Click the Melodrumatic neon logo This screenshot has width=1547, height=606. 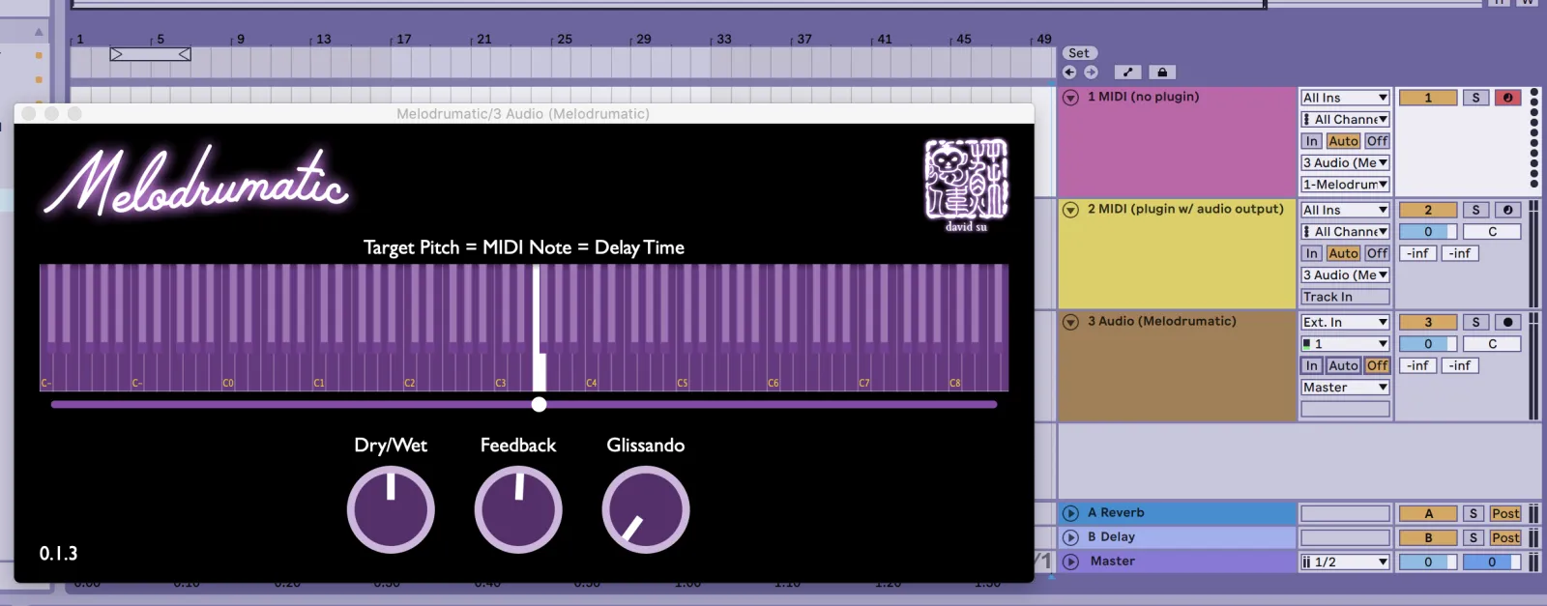tap(198, 183)
